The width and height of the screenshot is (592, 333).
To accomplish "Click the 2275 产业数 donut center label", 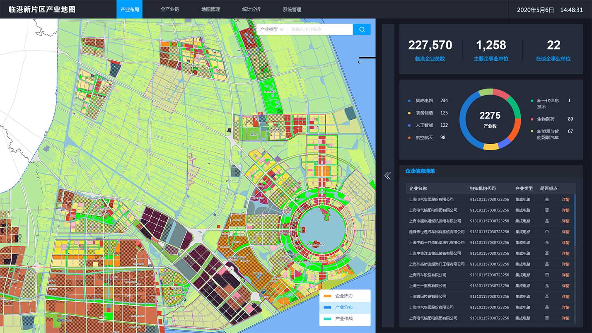I will (x=490, y=119).
